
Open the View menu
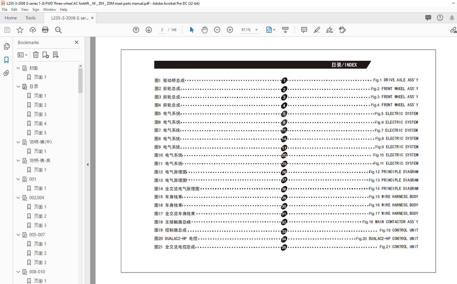click(25, 10)
